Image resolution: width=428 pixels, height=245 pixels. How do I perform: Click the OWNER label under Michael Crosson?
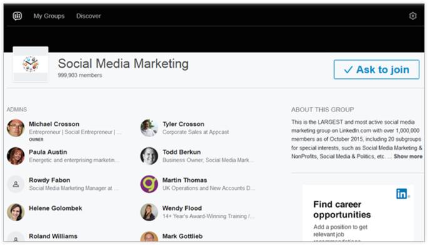tap(36, 140)
